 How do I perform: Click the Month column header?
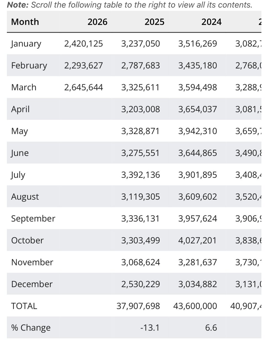[x=25, y=22]
